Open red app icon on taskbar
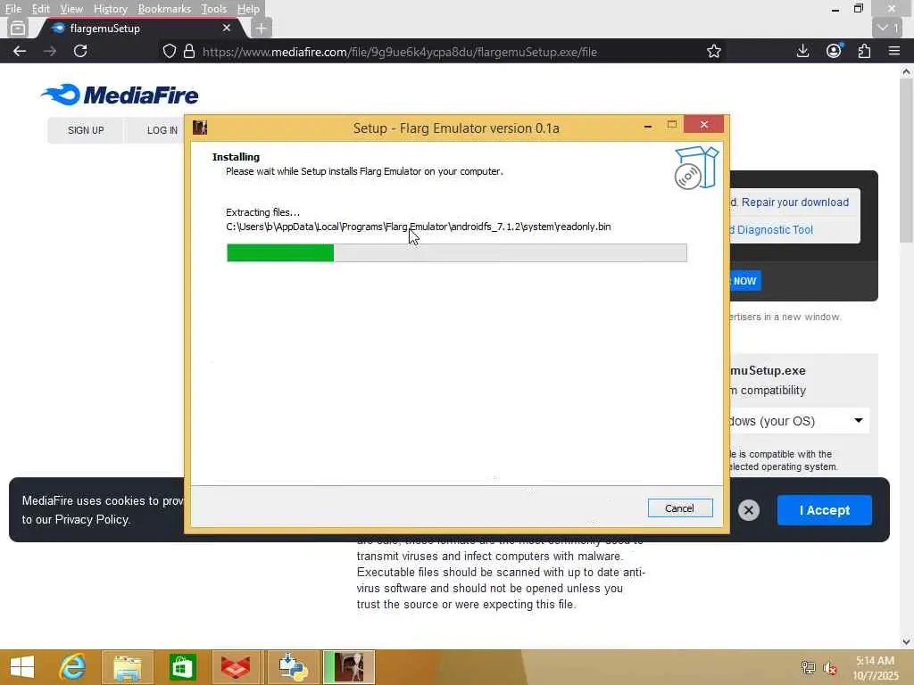The image size is (914, 685). (236, 667)
